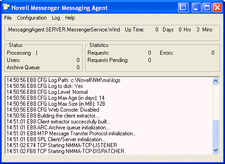Click the Users count row
Image resolution: width=225 pixels, height=164 pixels.
click(43, 60)
